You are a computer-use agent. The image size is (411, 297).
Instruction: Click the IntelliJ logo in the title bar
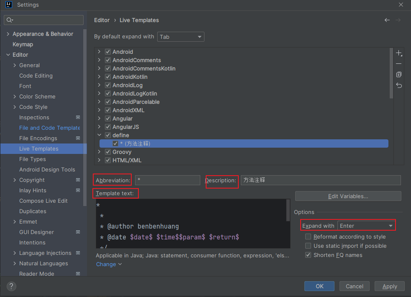point(9,5)
